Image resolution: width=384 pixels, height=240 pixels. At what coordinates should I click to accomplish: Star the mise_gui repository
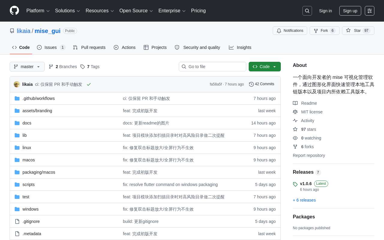pos(358,31)
